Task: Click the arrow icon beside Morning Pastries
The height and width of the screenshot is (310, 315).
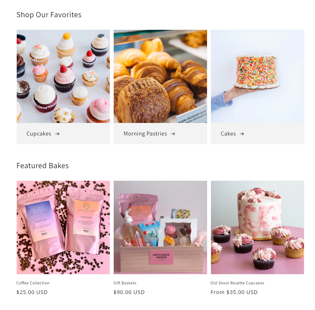Action: [x=173, y=134]
